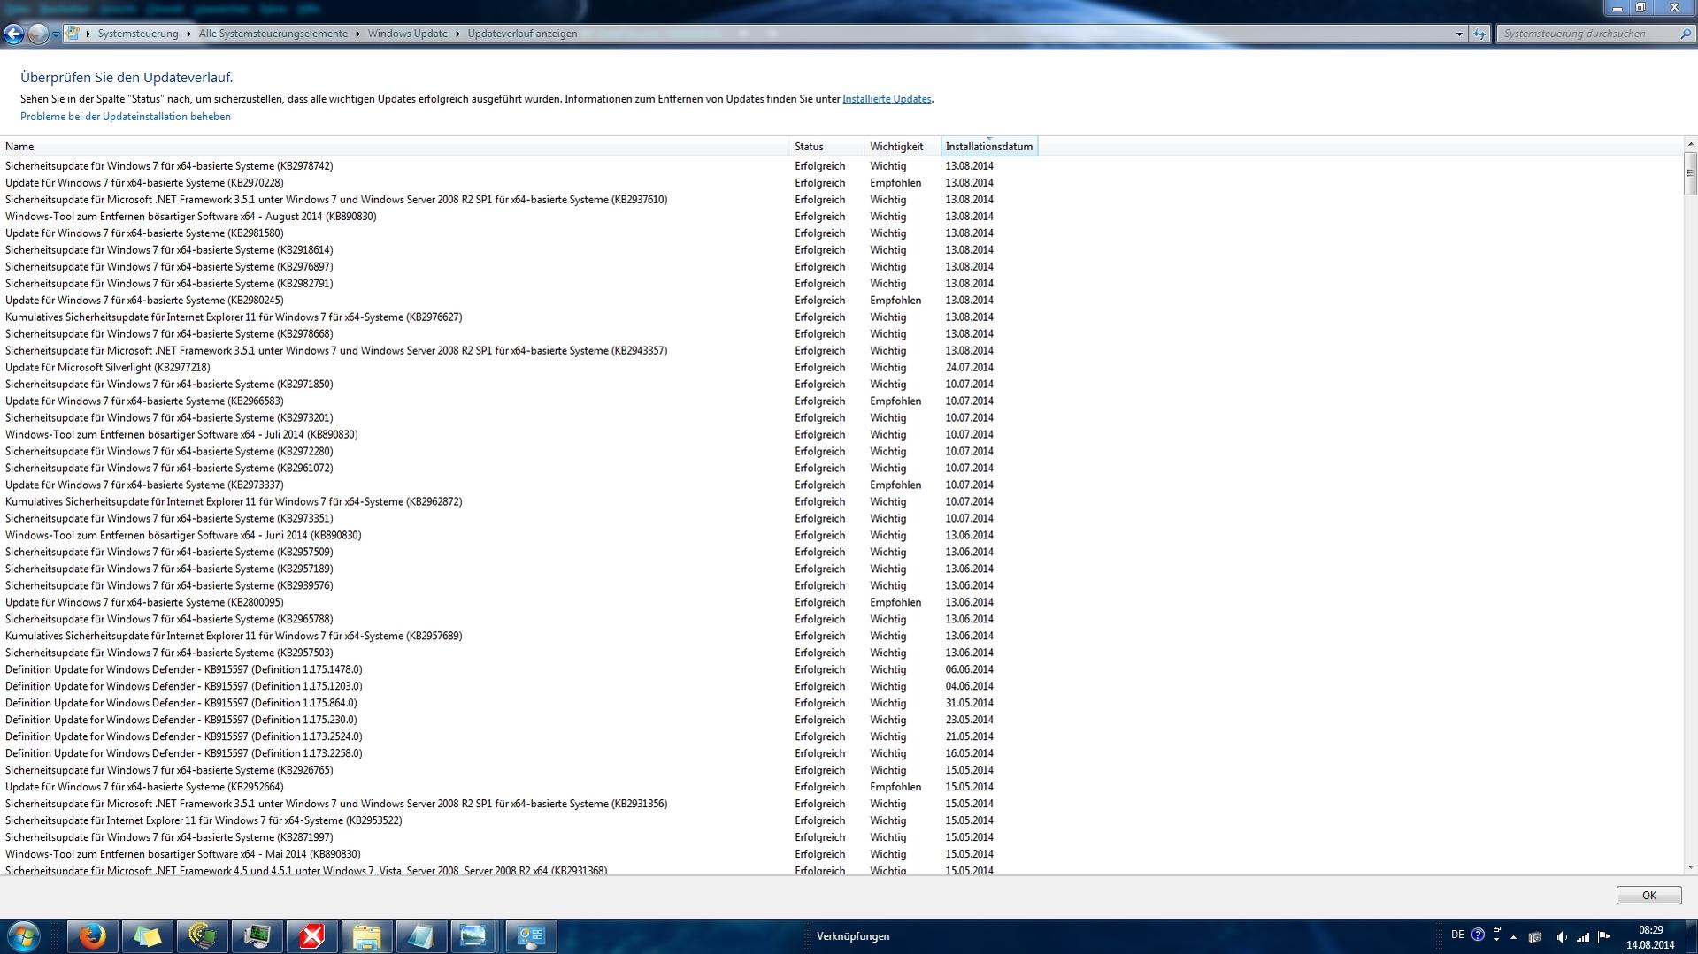Click the language bar help icon
1698x954 pixels.
click(1478, 935)
